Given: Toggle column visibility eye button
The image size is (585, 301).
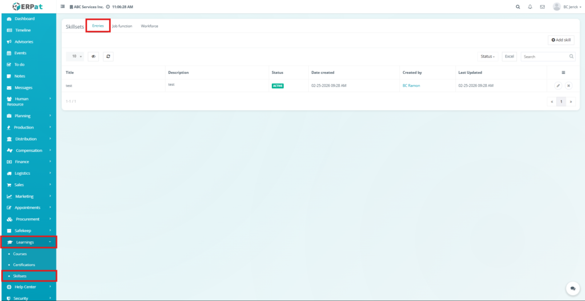Looking at the screenshot, I should 93,57.
